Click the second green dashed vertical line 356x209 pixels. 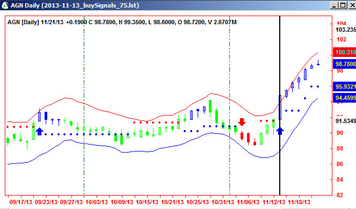pos(229,105)
